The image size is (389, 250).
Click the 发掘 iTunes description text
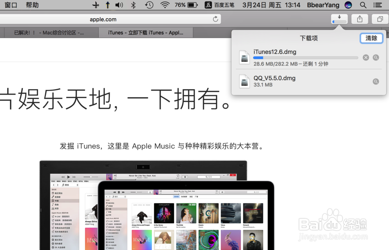(162, 146)
